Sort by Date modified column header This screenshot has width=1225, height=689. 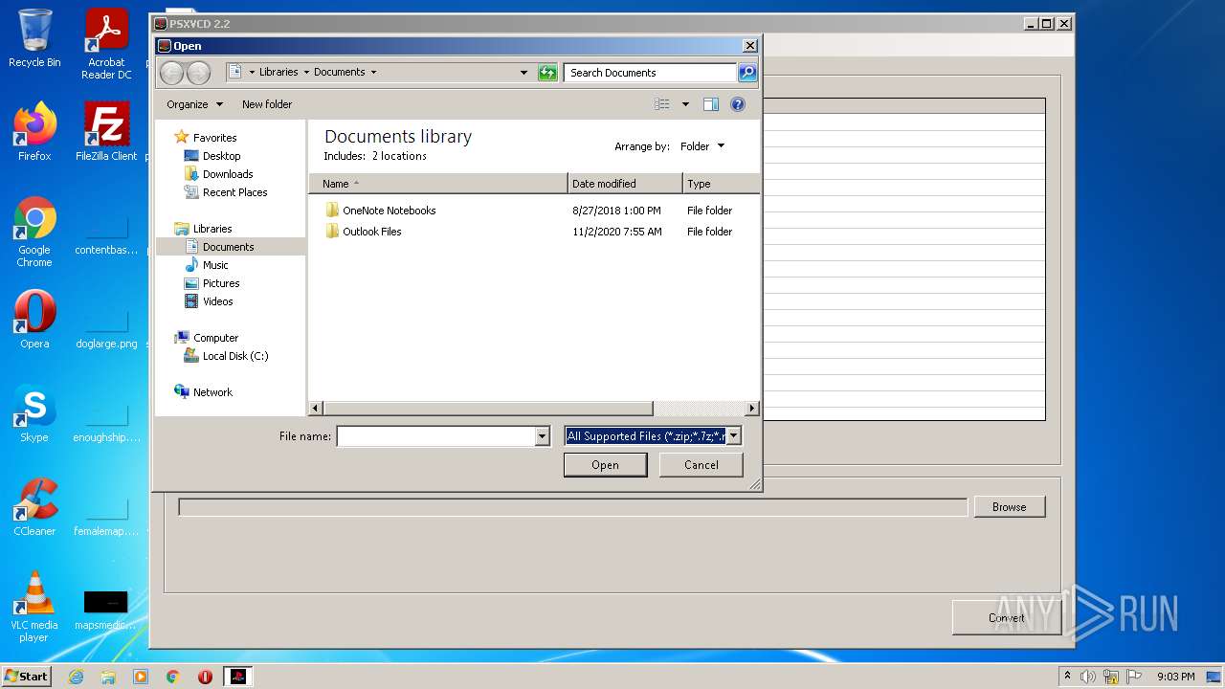pyautogui.click(x=625, y=184)
